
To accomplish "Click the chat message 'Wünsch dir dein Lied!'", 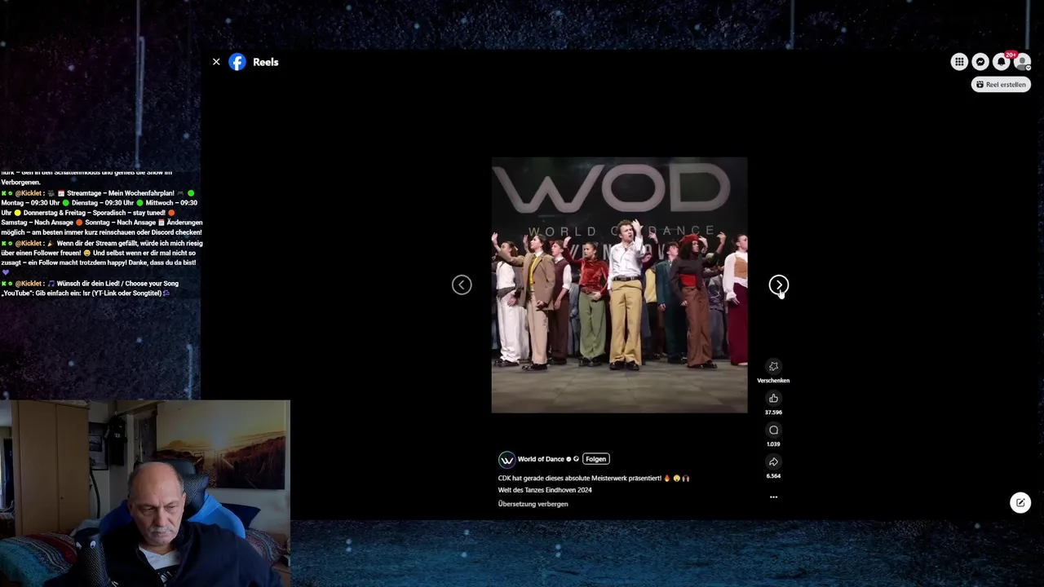I will pos(91,289).
